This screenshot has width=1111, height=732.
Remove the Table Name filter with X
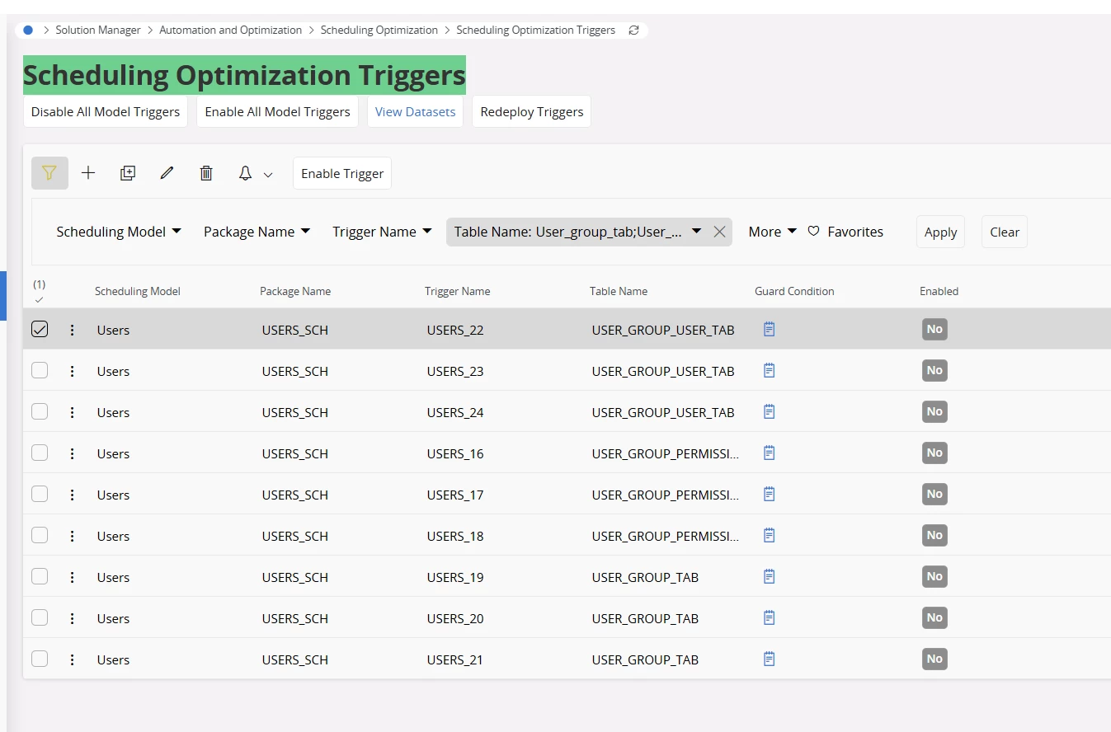coord(719,232)
